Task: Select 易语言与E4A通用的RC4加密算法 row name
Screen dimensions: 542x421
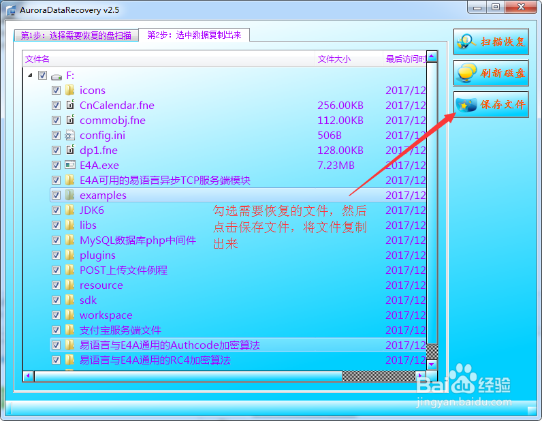Action: point(155,360)
